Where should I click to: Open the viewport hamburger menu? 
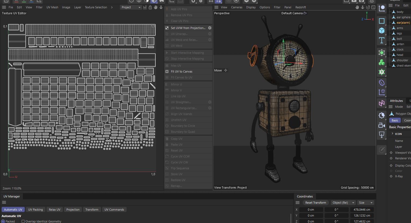[216, 7]
